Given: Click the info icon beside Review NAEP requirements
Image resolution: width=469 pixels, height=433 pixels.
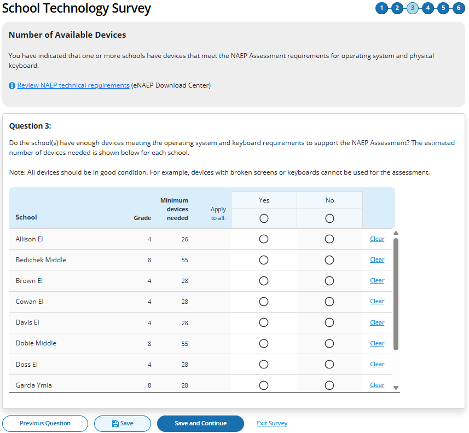Looking at the screenshot, I should (12, 86).
